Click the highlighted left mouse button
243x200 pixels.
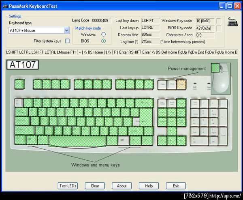click(x=215, y=68)
